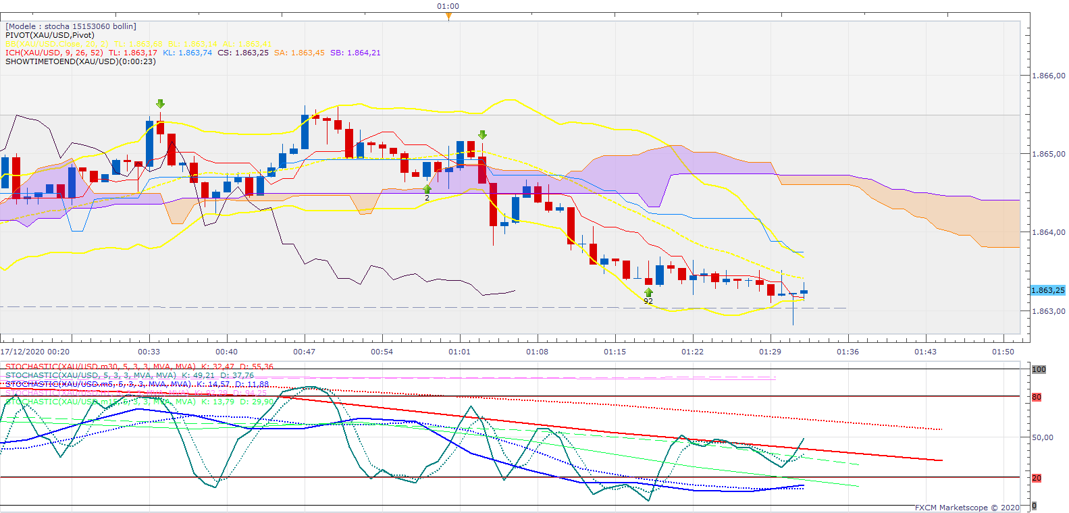Click the 1.863,00 price axis label

[1049, 311]
